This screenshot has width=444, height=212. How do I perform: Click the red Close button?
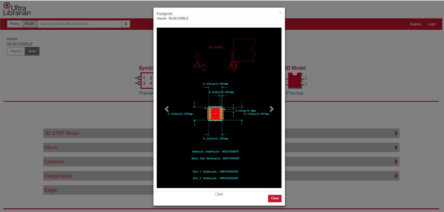point(275,198)
